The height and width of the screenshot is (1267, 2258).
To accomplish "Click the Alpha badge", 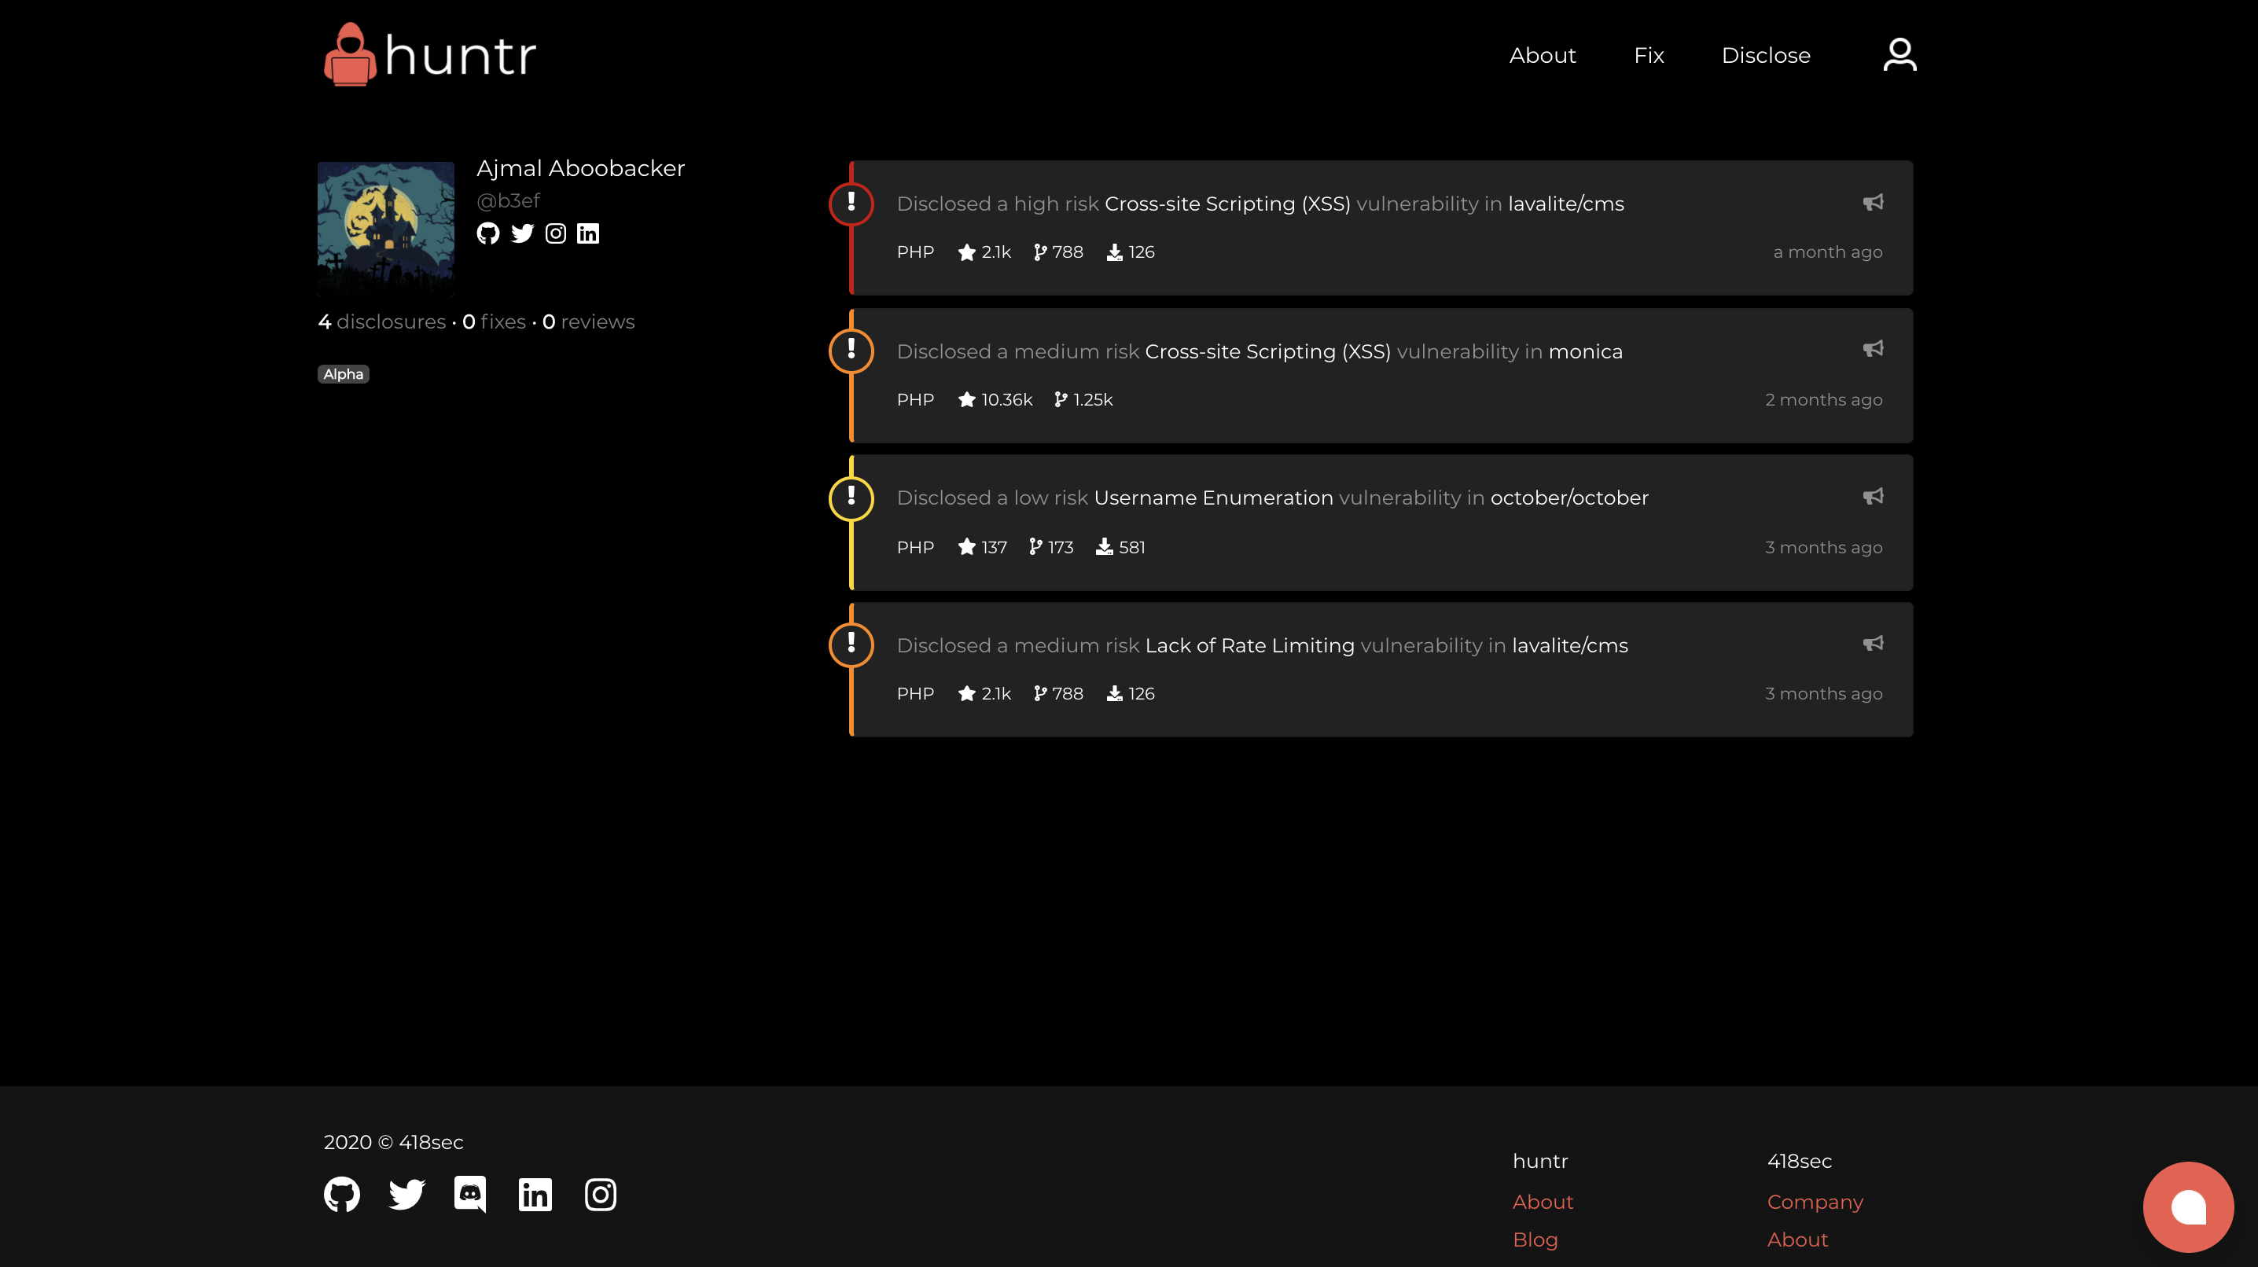I will pos(343,374).
